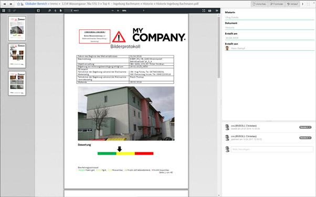The width and height of the screenshot is (316, 197).
Task: Select second page thumbnail
Action: (x=17, y=56)
